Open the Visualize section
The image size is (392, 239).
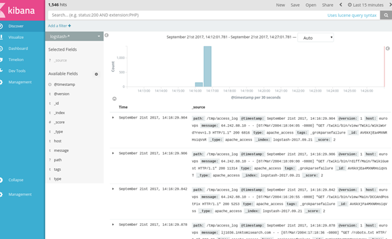pyautogui.click(x=16, y=37)
